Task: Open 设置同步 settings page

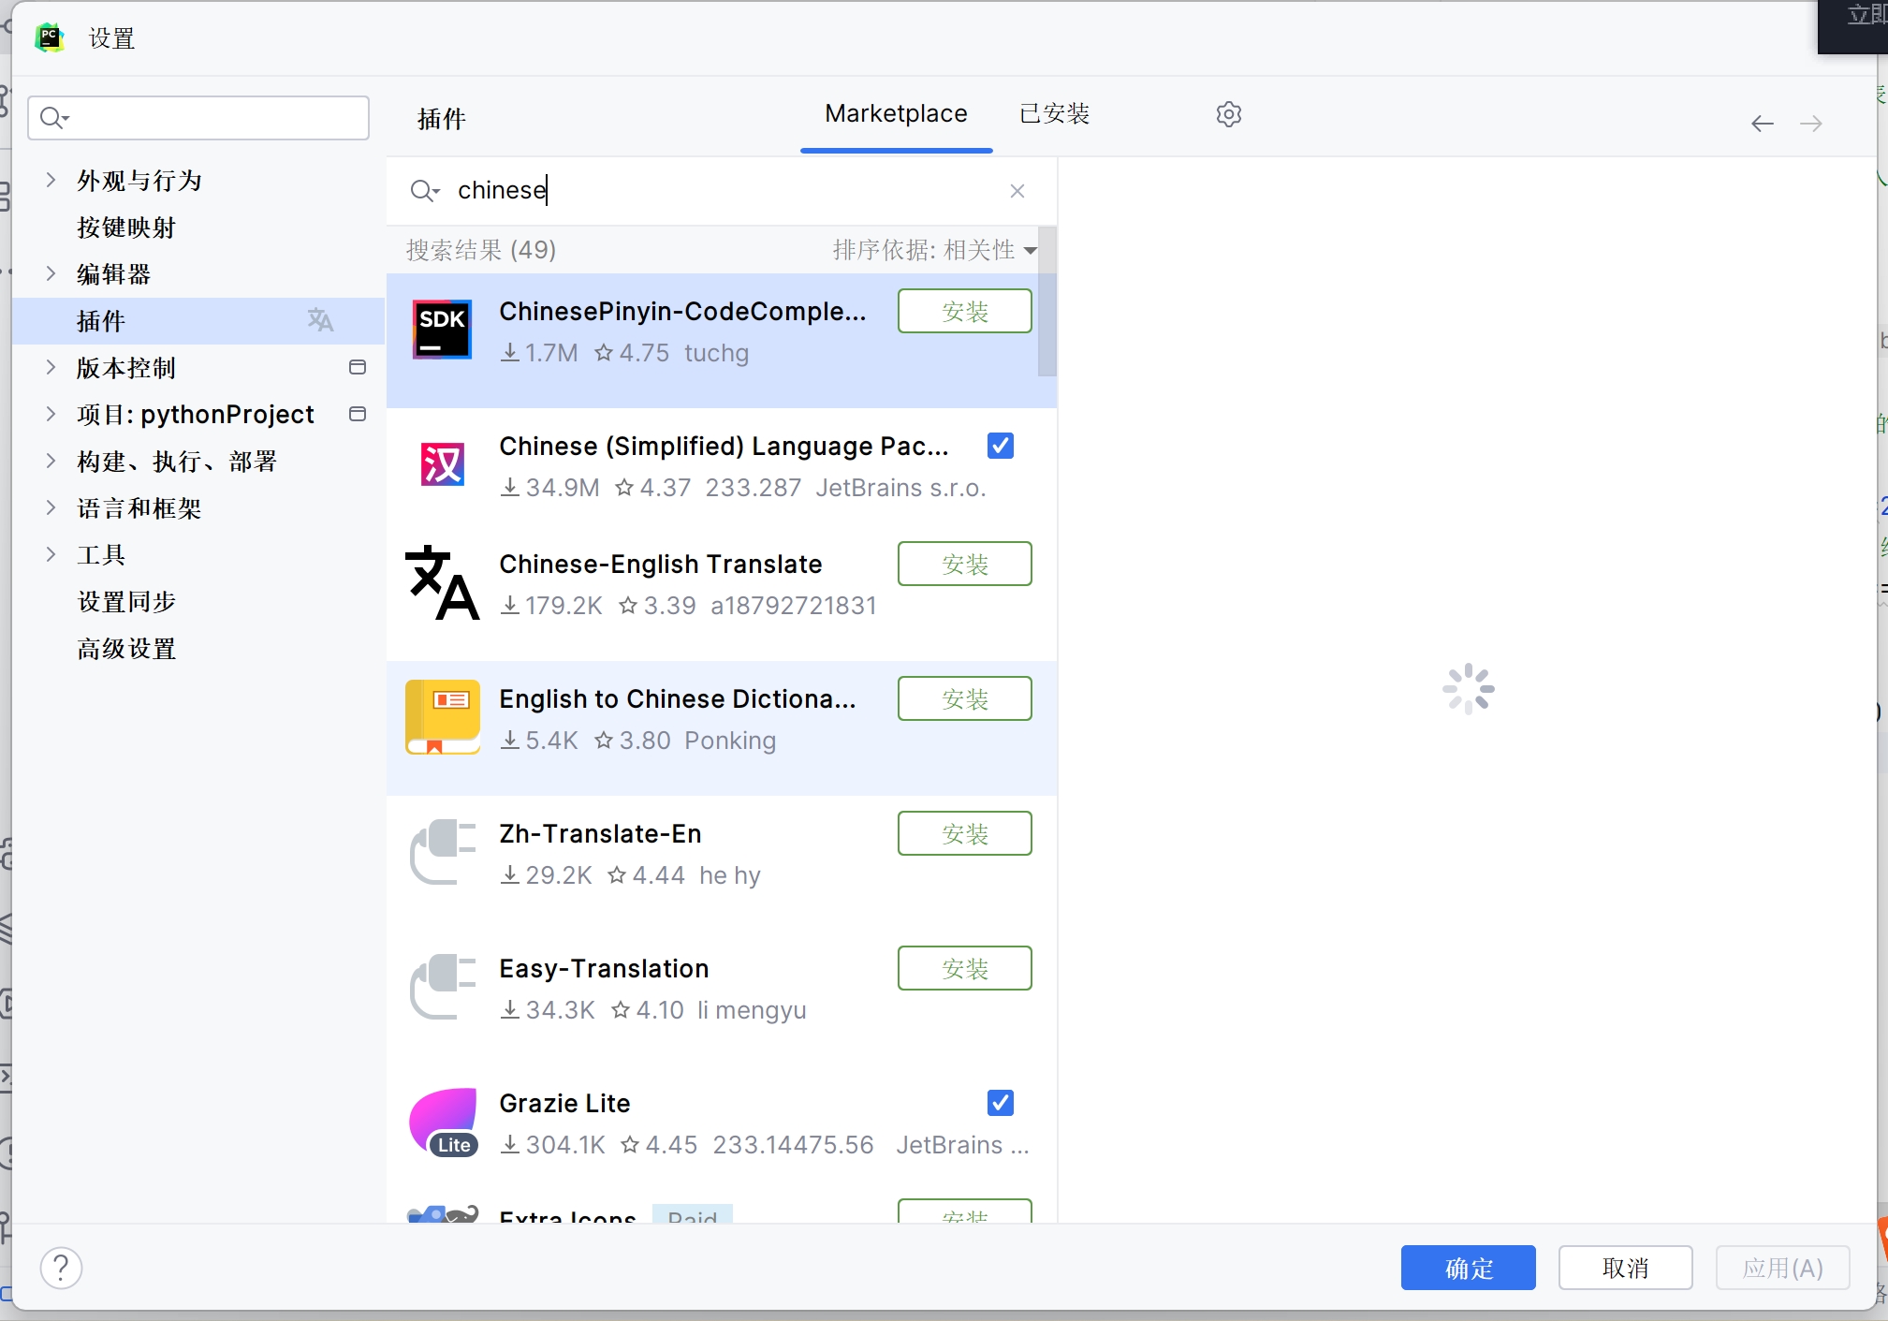Action: pyautogui.click(x=126, y=602)
